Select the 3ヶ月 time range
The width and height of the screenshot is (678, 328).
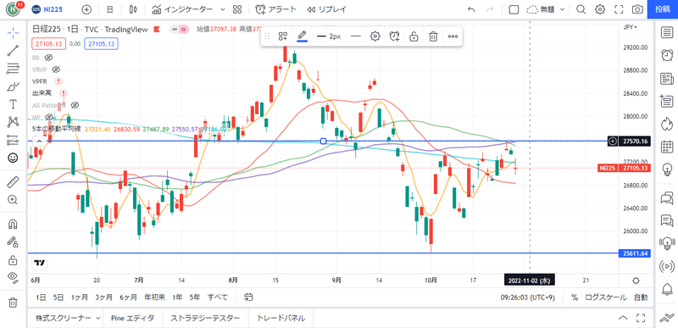pos(103,297)
